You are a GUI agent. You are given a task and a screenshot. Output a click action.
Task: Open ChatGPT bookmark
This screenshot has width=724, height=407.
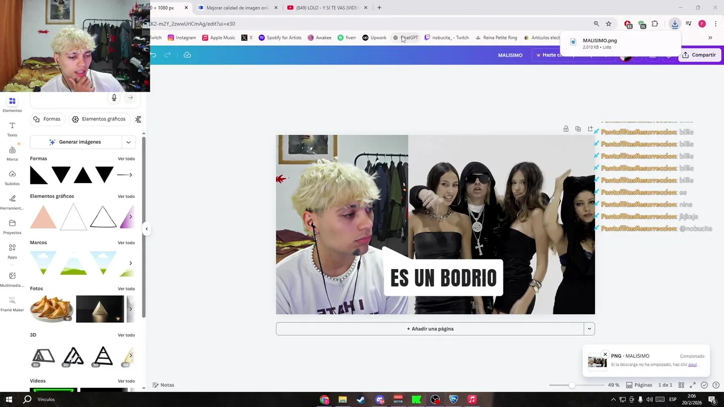click(406, 38)
